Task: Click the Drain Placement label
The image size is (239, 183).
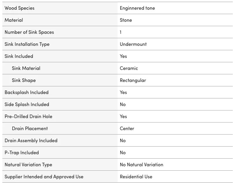Action: [30, 128]
